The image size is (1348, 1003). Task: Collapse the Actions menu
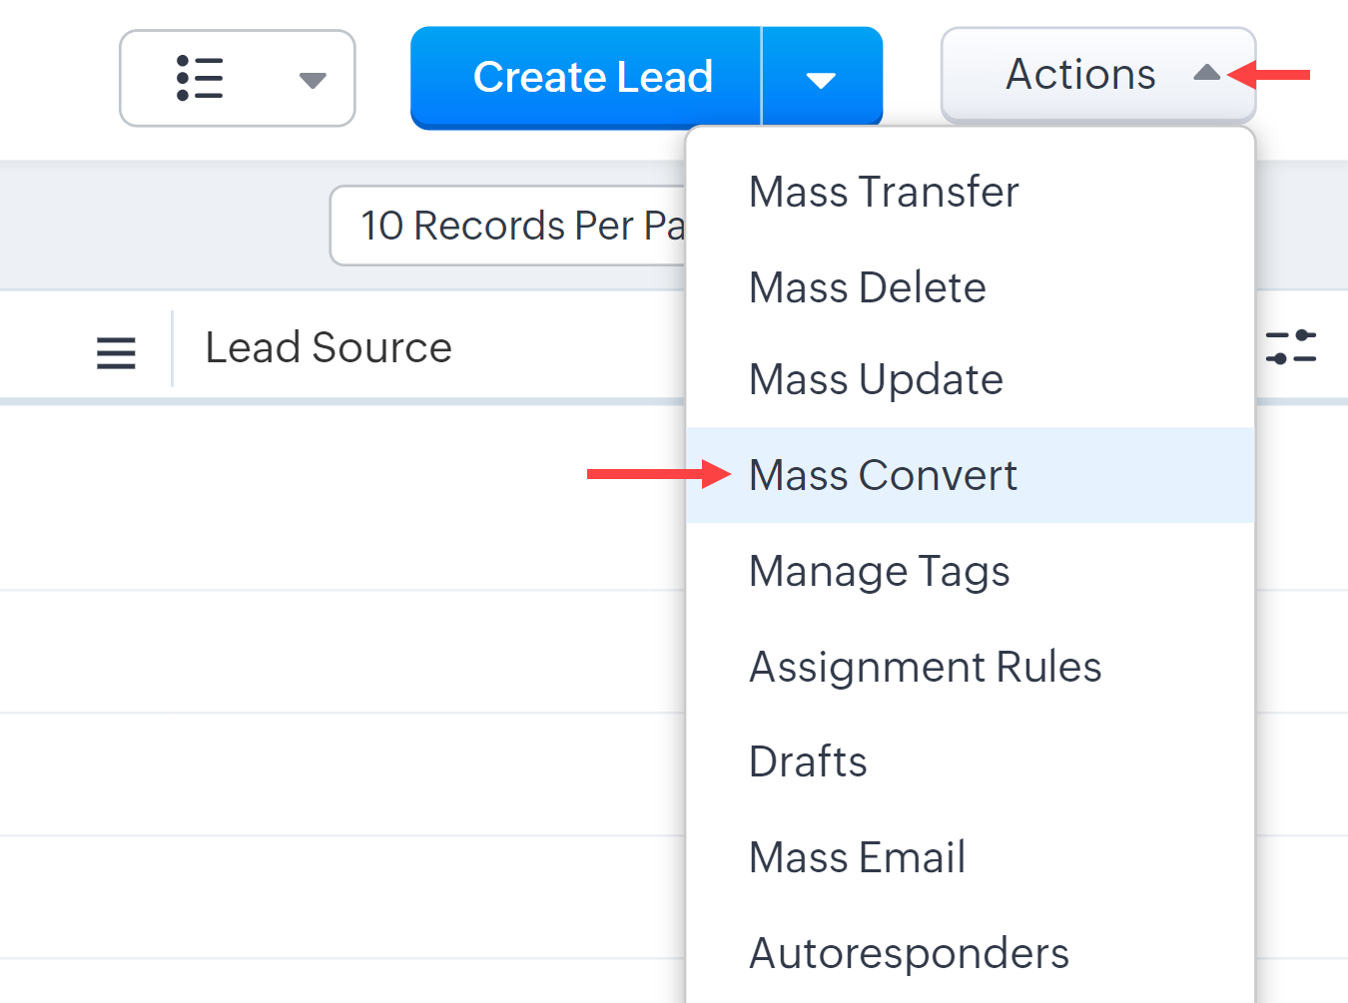(1080, 75)
